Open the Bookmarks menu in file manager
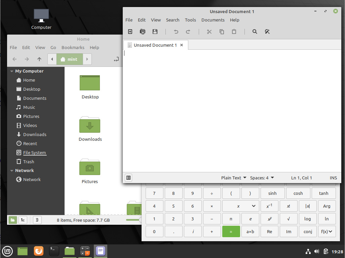This screenshot has height=258, width=345. point(73,47)
